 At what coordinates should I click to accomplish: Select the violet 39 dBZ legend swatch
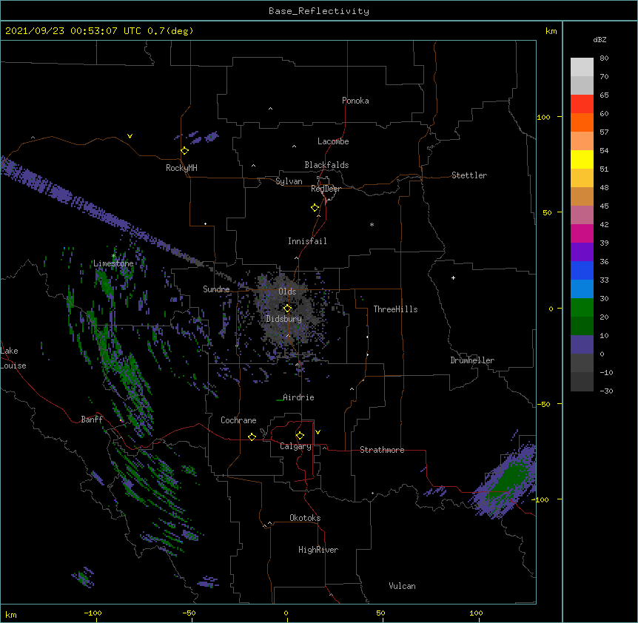pyautogui.click(x=582, y=252)
